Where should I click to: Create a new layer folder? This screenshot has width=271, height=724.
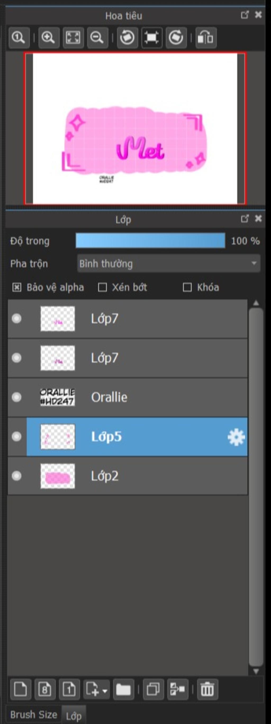[123, 689]
